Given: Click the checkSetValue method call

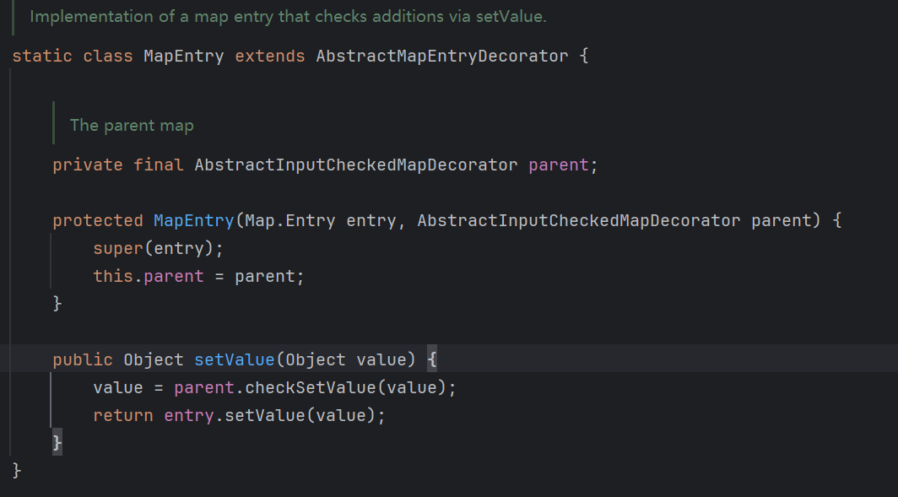Looking at the screenshot, I should [310, 387].
